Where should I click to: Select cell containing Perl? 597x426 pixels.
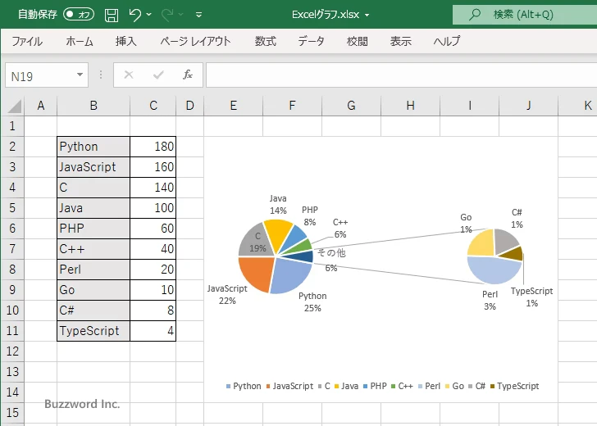click(93, 270)
